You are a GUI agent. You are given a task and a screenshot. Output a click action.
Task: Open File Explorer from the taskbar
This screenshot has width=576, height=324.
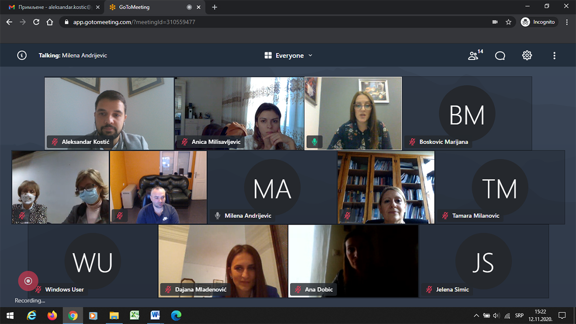point(114,315)
